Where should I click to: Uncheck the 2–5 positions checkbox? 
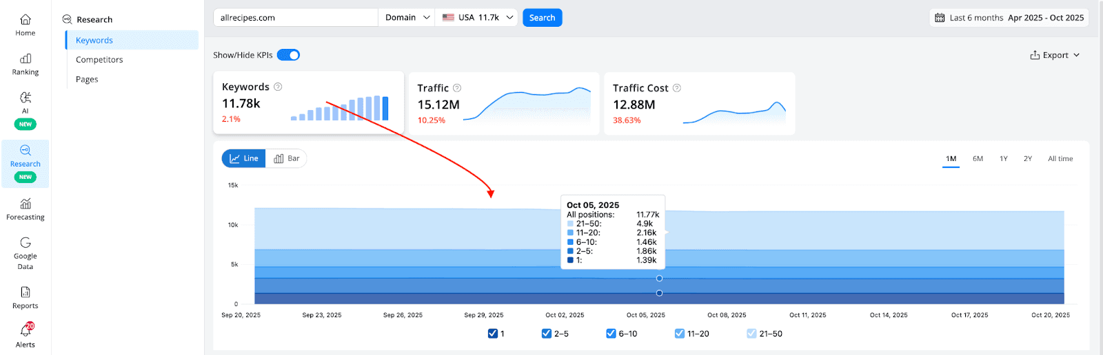pos(547,334)
